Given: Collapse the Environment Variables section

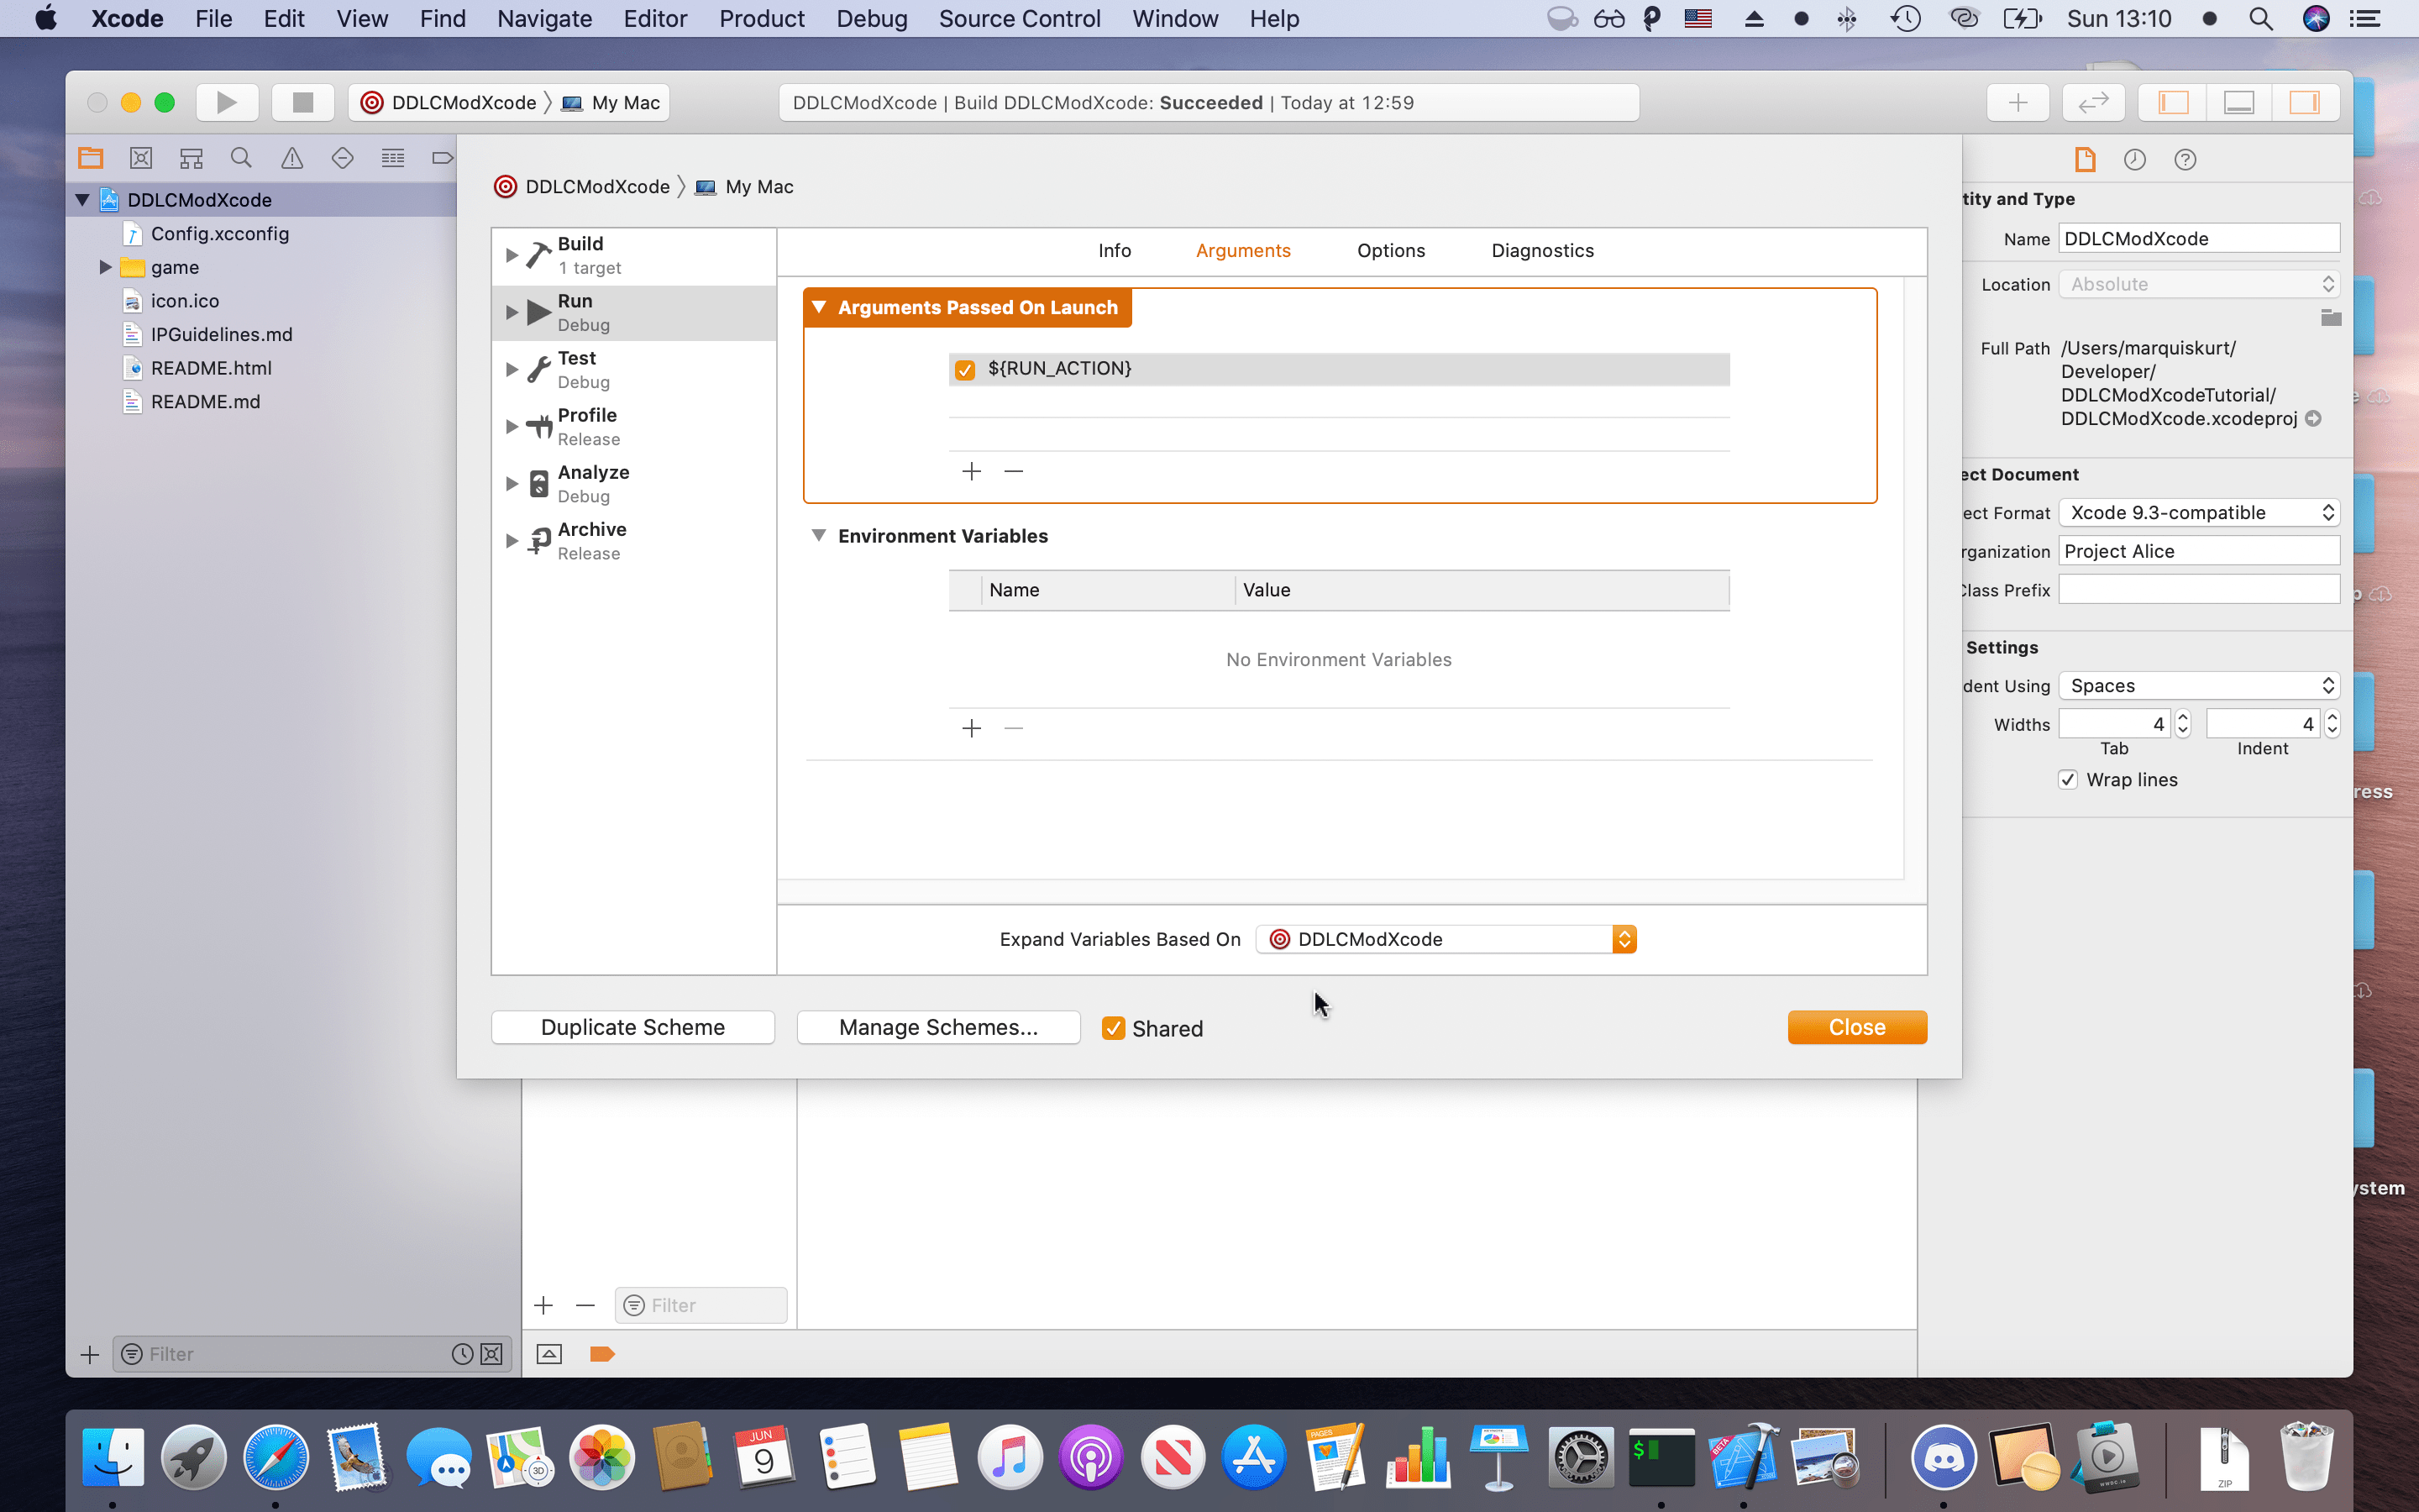Looking at the screenshot, I should [819, 535].
